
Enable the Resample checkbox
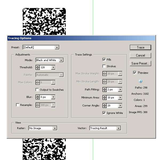pyautogui.click(x=18, y=105)
